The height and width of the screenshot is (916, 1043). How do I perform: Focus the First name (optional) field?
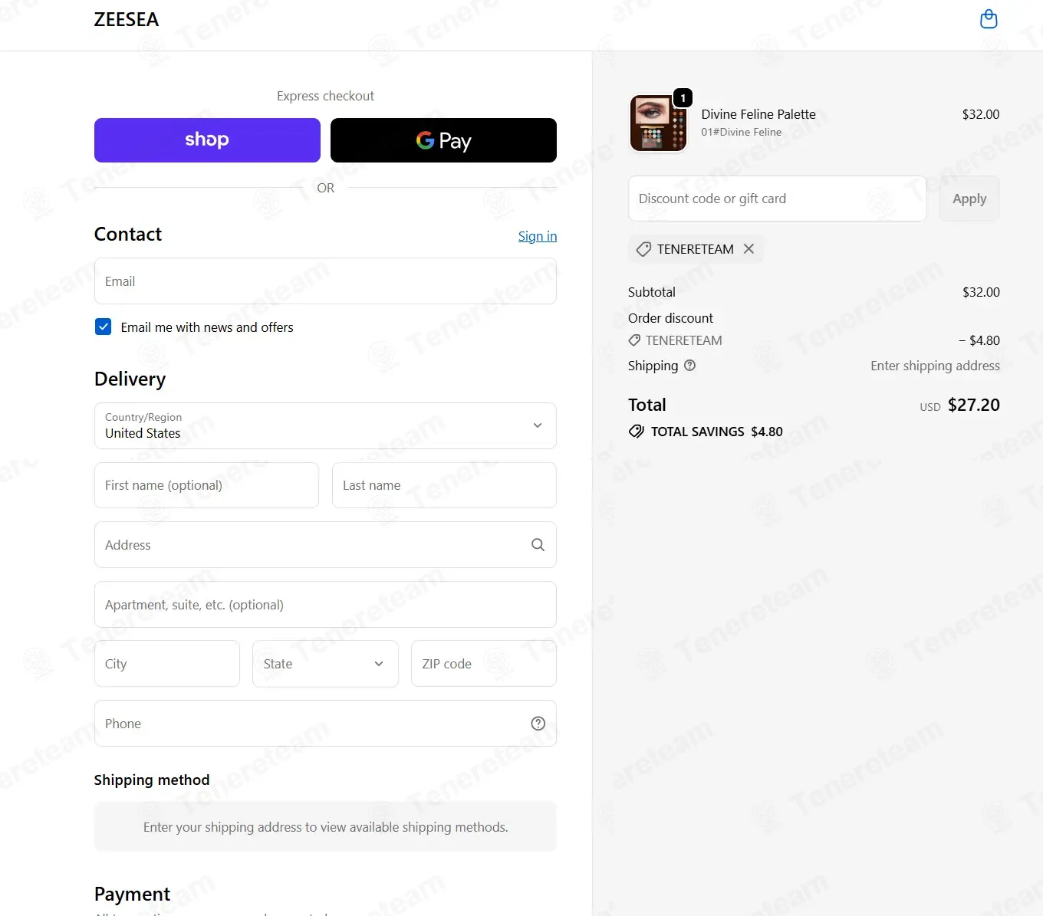click(206, 485)
